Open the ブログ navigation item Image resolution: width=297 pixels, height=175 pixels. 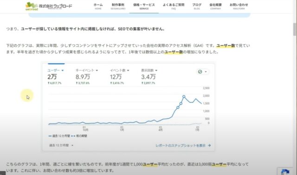197,6
